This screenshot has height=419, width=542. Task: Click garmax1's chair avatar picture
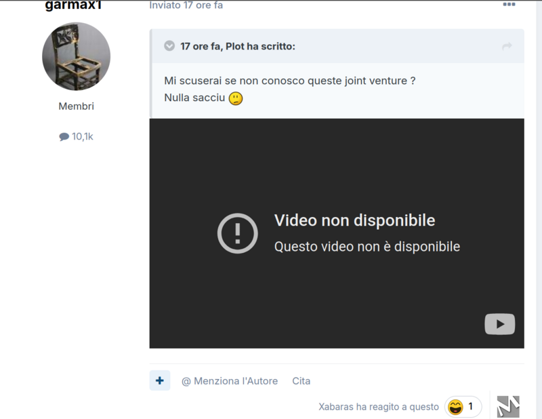pos(75,56)
